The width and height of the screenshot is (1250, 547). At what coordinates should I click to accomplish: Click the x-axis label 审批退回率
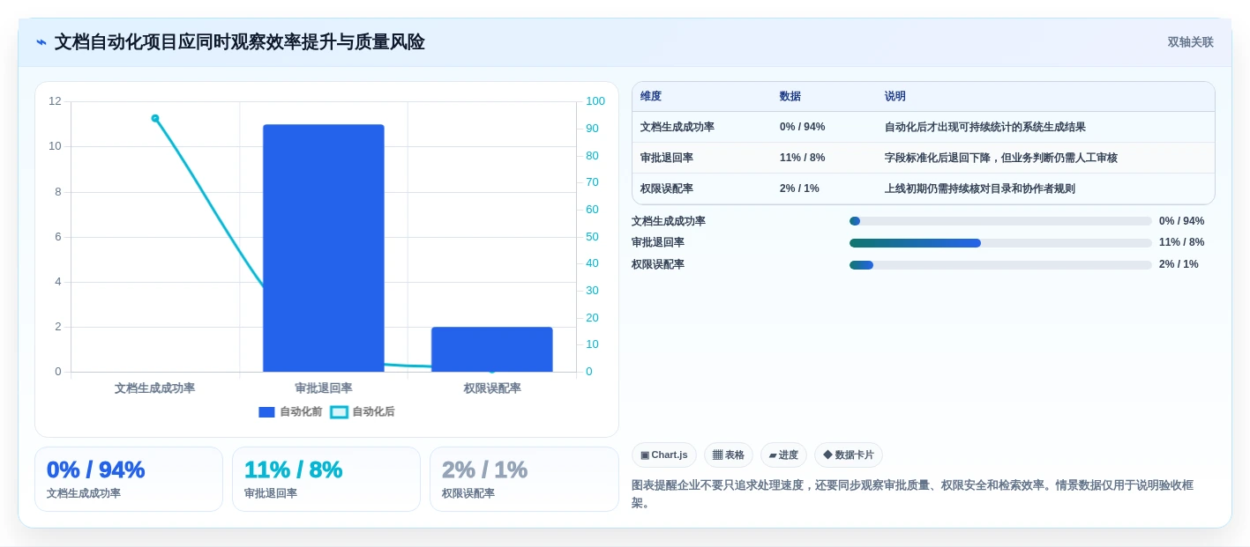pos(324,388)
